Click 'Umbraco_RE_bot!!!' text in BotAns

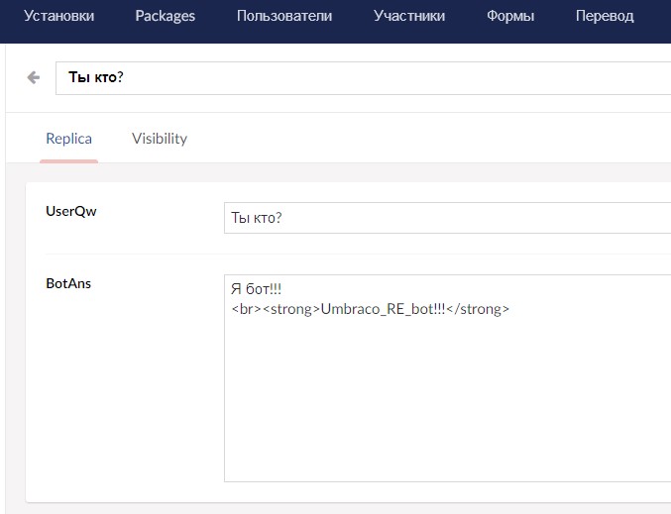(x=383, y=309)
